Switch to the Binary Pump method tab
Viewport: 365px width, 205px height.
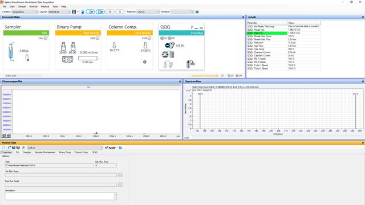pyautogui.click(x=64, y=152)
